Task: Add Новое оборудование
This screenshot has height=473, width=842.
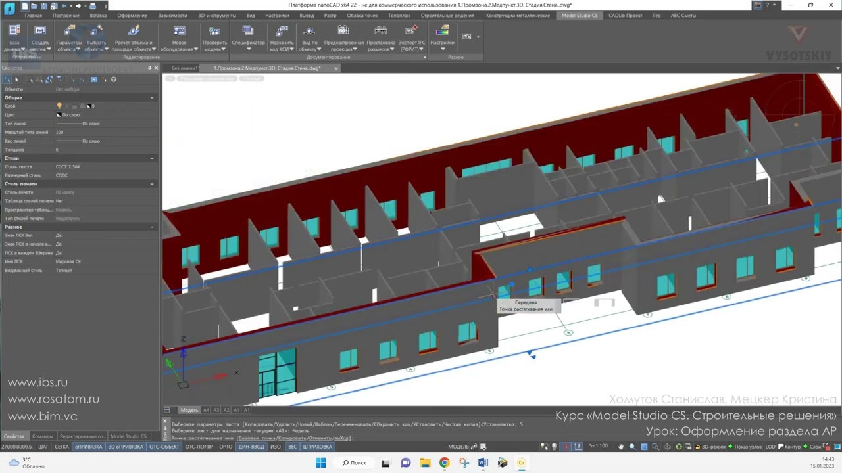Action: [x=179, y=38]
